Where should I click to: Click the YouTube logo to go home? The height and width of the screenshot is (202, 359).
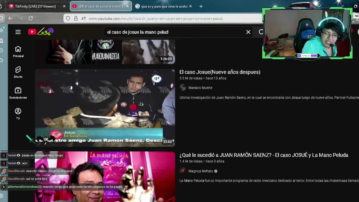[41, 32]
